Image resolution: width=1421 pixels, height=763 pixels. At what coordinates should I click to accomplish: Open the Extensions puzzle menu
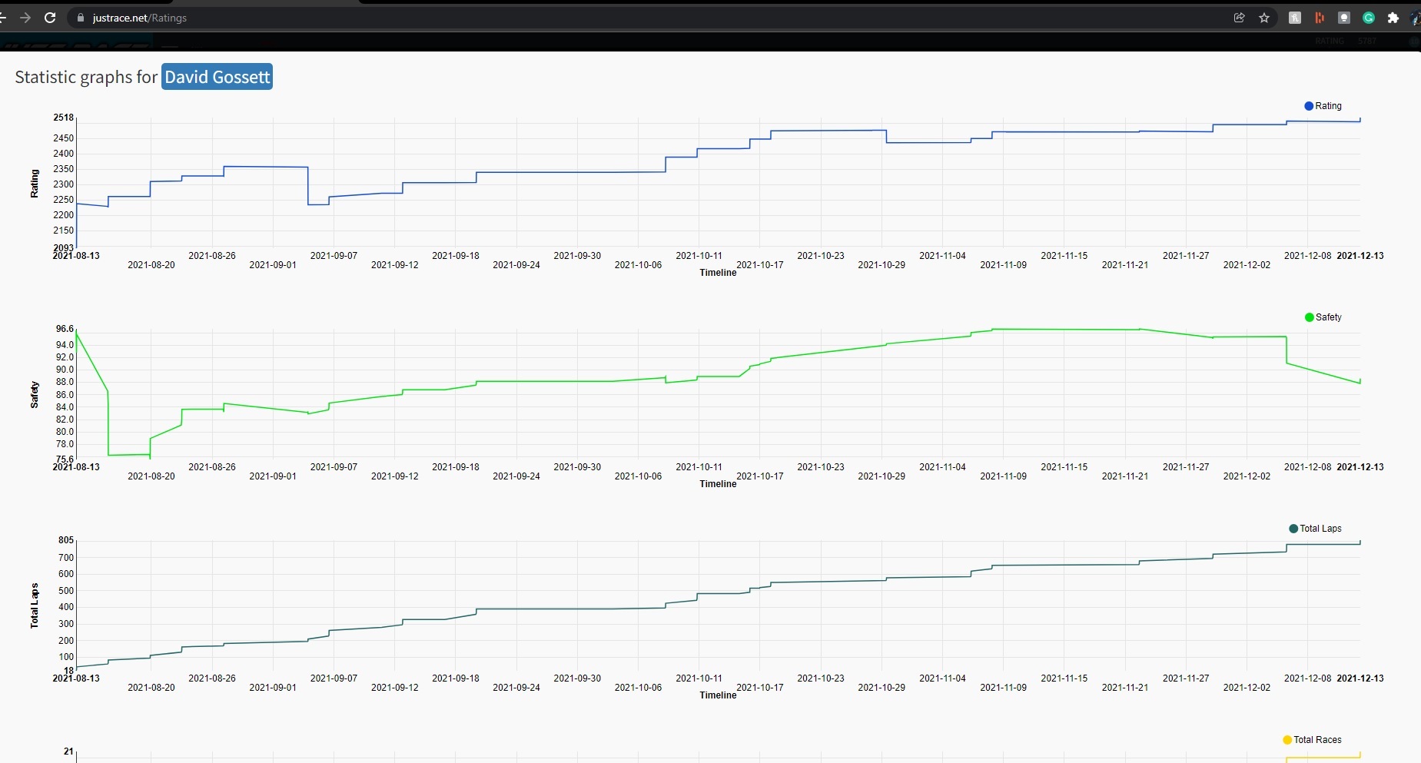click(1393, 18)
